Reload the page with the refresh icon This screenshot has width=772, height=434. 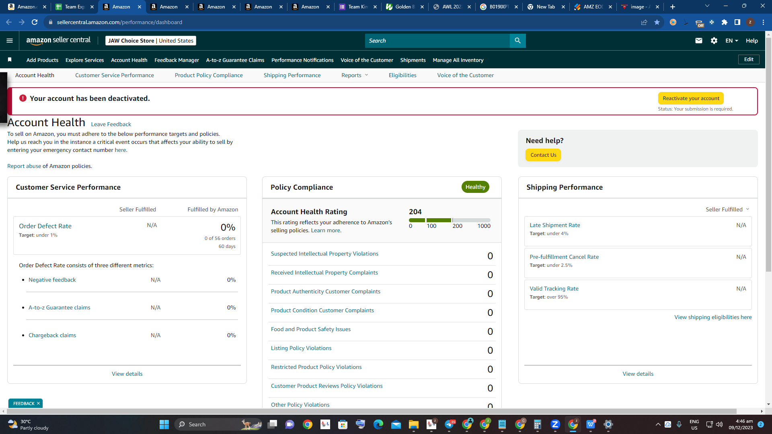tap(35, 22)
